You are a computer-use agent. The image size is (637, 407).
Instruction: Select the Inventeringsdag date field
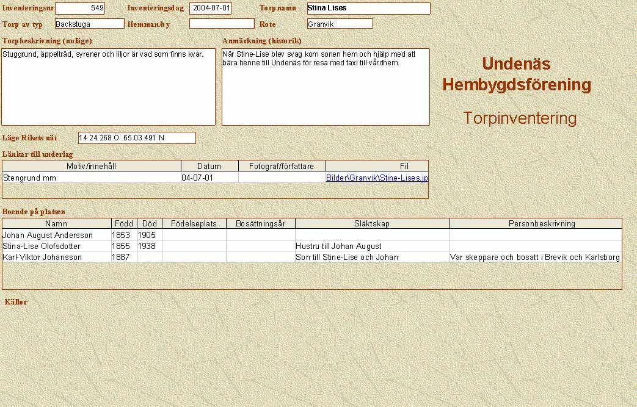point(211,9)
